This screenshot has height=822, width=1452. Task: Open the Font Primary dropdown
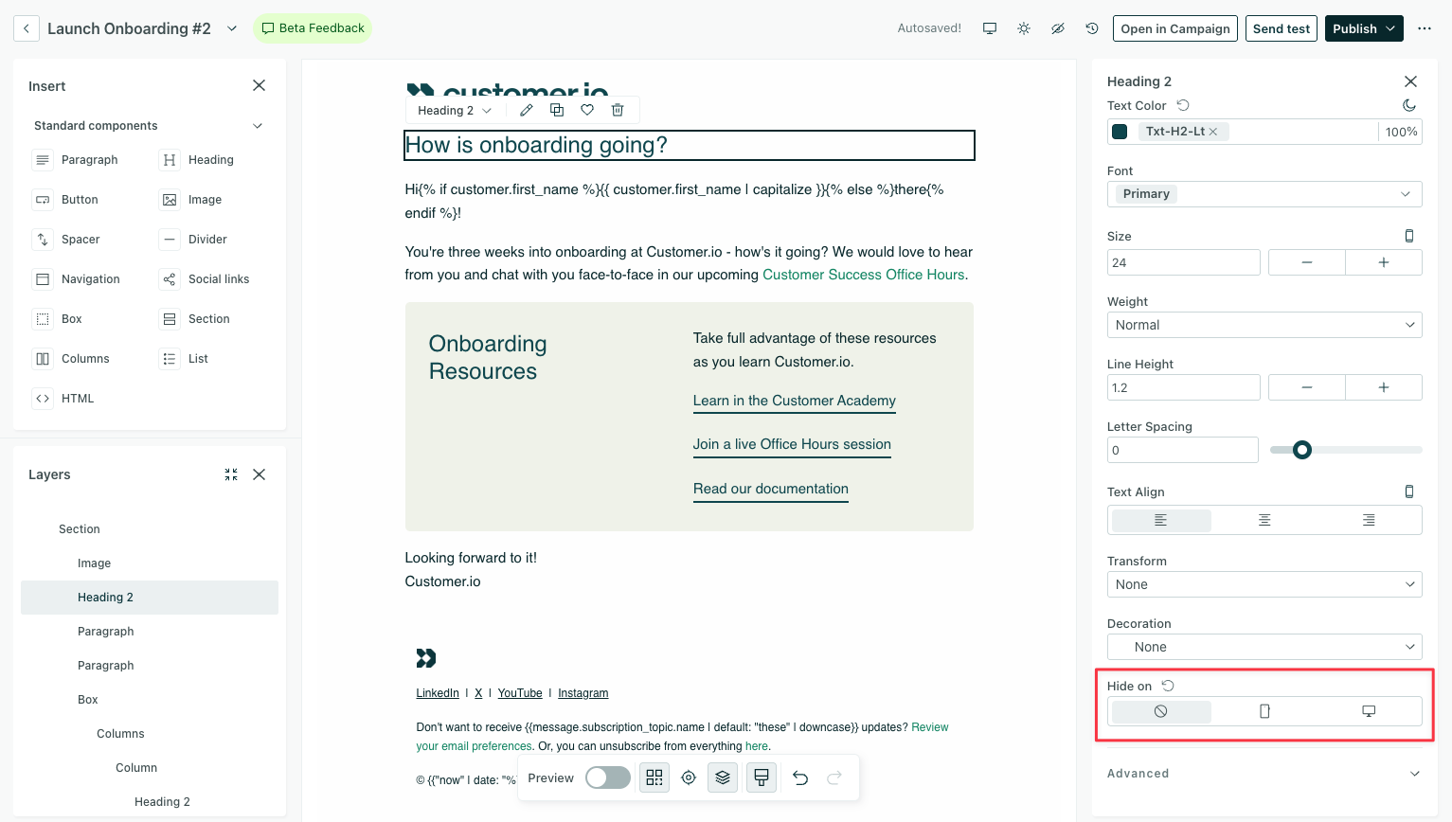[1264, 194]
